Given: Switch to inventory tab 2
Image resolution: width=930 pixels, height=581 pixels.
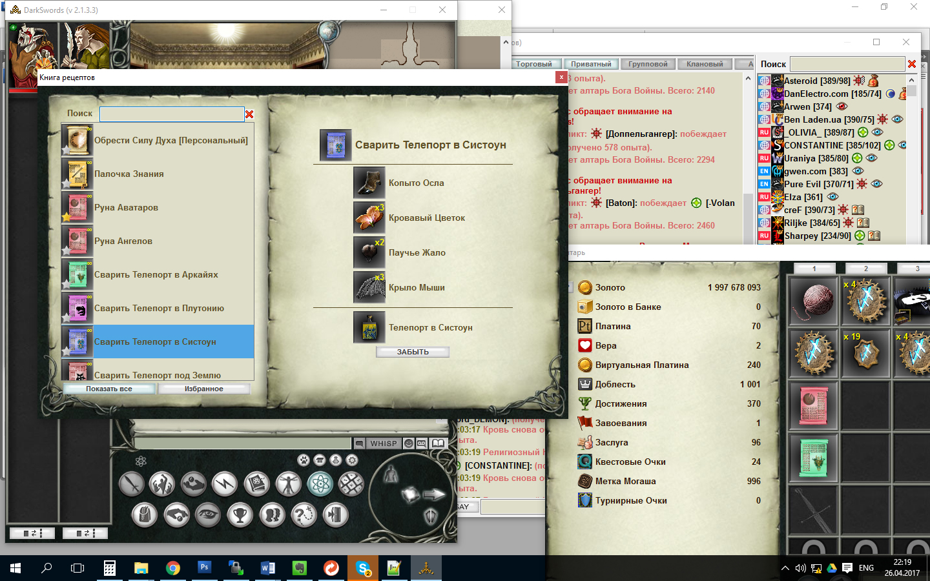Looking at the screenshot, I should pyautogui.click(x=866, y=268).
